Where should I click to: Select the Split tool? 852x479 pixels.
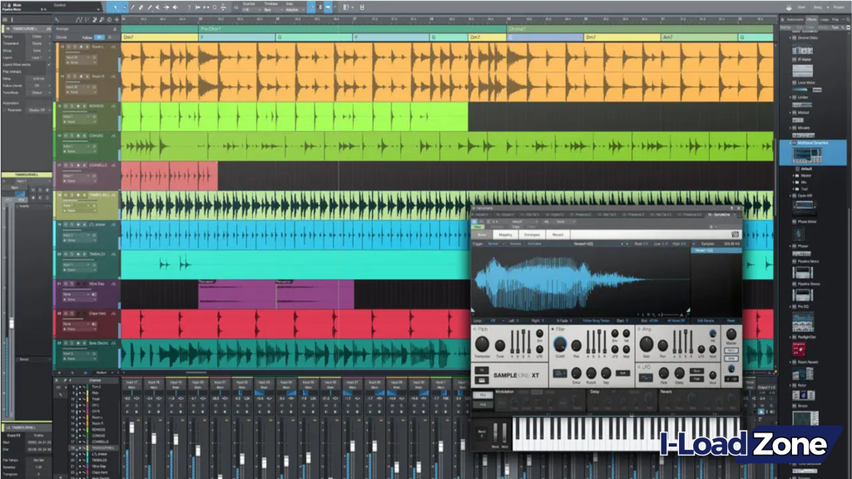click(x=132, y=6)
